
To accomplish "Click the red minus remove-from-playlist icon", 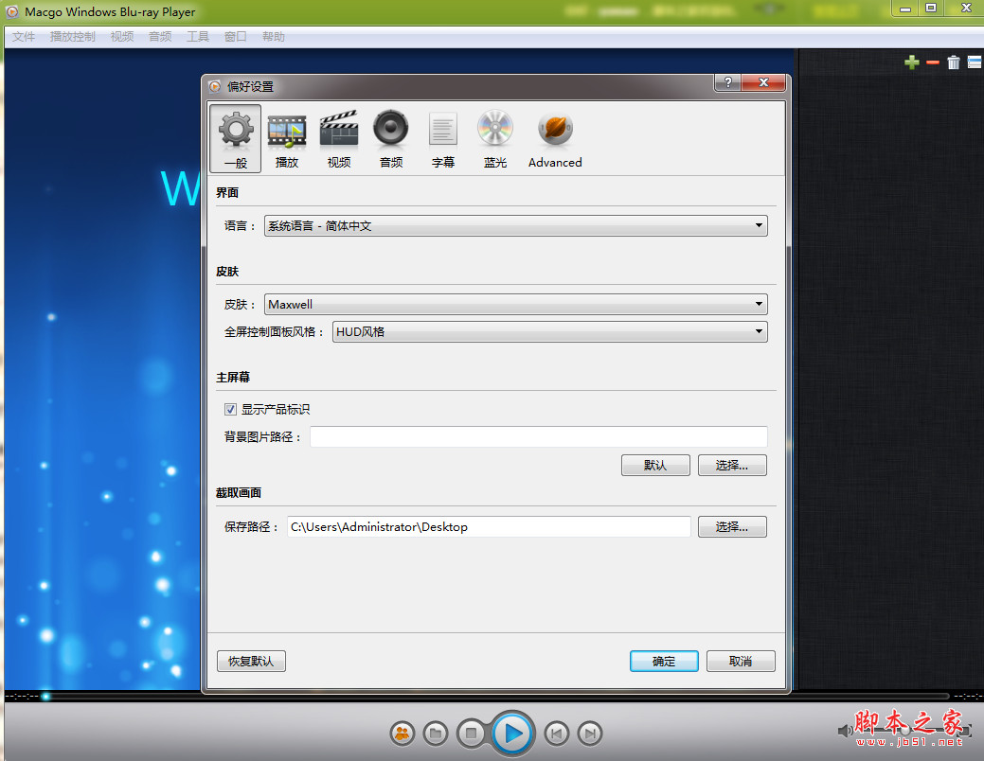I will coord(933,62).
